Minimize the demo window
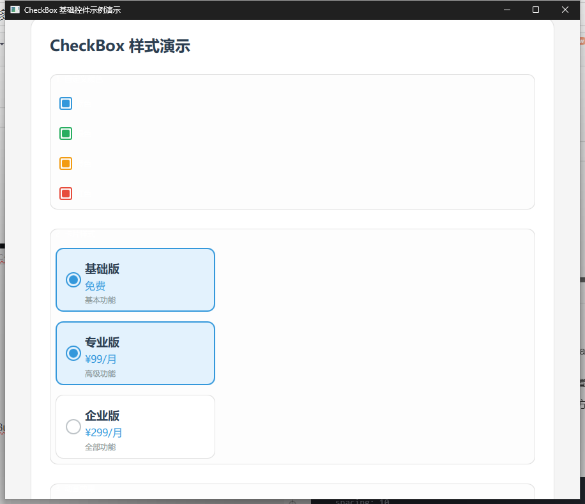Image resolution: width=585 pixels, height=504 pixels. pyautogui.click(x=506, y=10)
